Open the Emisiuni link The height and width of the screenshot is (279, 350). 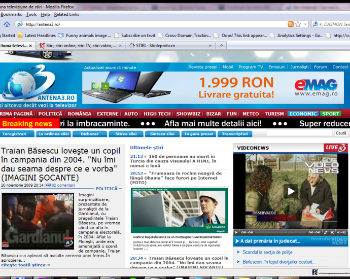click(x=277, y=67)
